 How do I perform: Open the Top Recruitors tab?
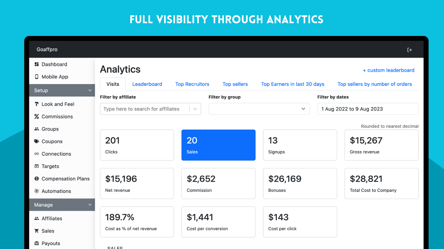point(192,84)
